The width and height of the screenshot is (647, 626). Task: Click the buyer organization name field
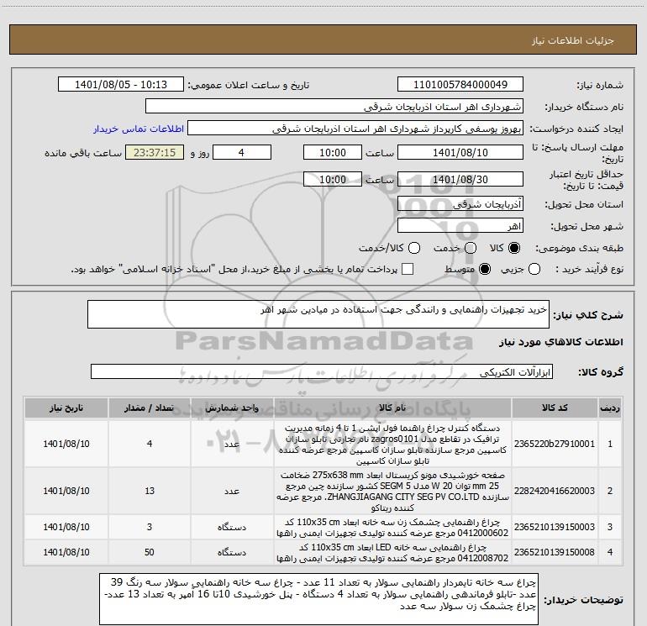pyautogui.click(x=334, y=107)
